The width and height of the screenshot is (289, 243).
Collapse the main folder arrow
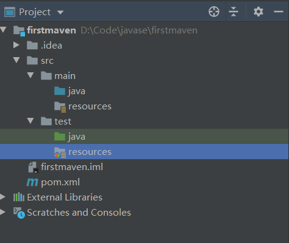30,75
